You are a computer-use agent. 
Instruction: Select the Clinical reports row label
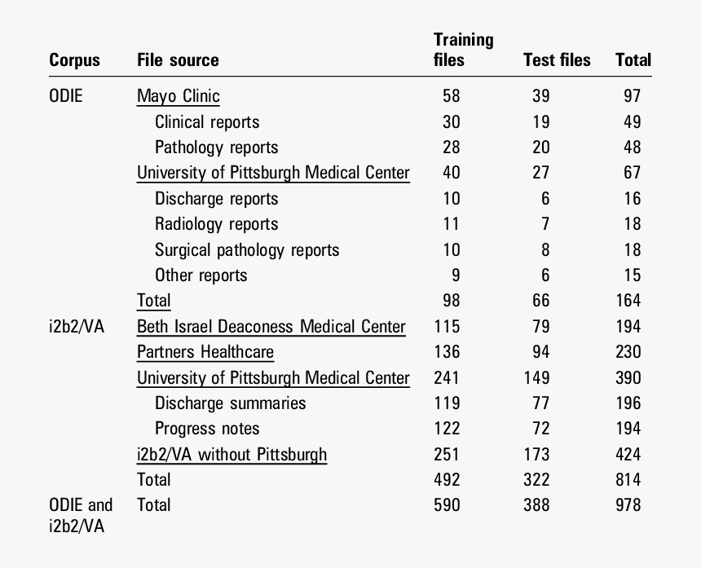(207, 122)
